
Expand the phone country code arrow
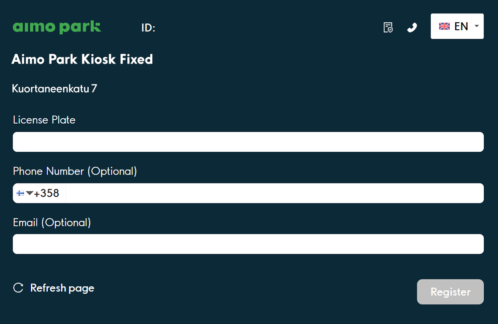pos(29,193)
